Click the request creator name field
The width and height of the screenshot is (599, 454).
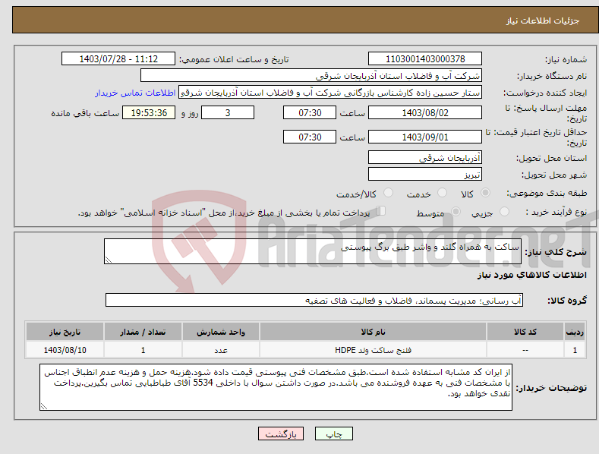tap(330, 93)
